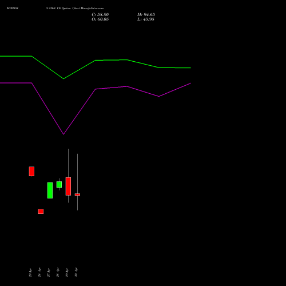The width and height of the screenshot is (286, 286).
Task: Click the 29 Apr date label
Action: [67, 272]
